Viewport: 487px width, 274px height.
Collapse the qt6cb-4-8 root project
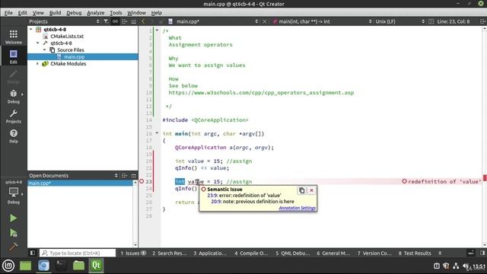click(30, 29)
